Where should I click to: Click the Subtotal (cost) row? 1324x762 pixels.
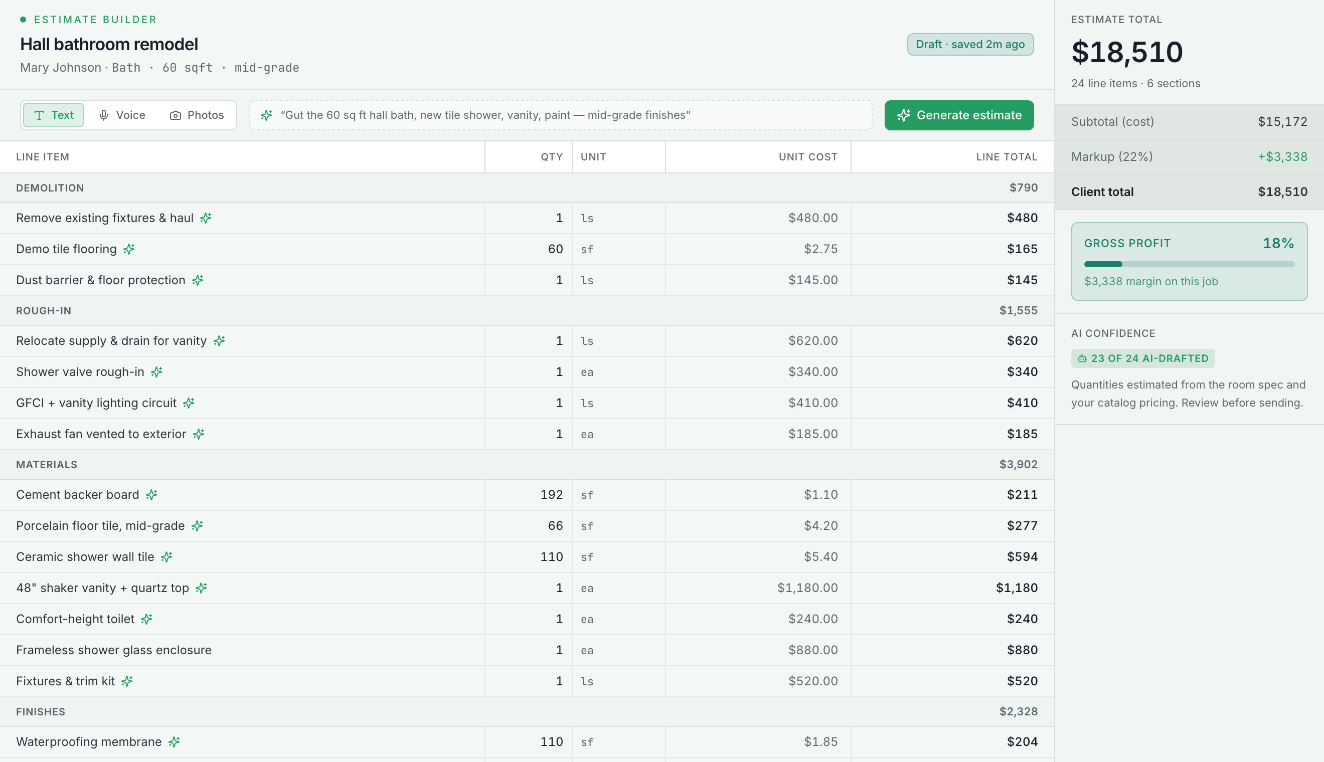pyautogui.click(x=1189, y=121)
